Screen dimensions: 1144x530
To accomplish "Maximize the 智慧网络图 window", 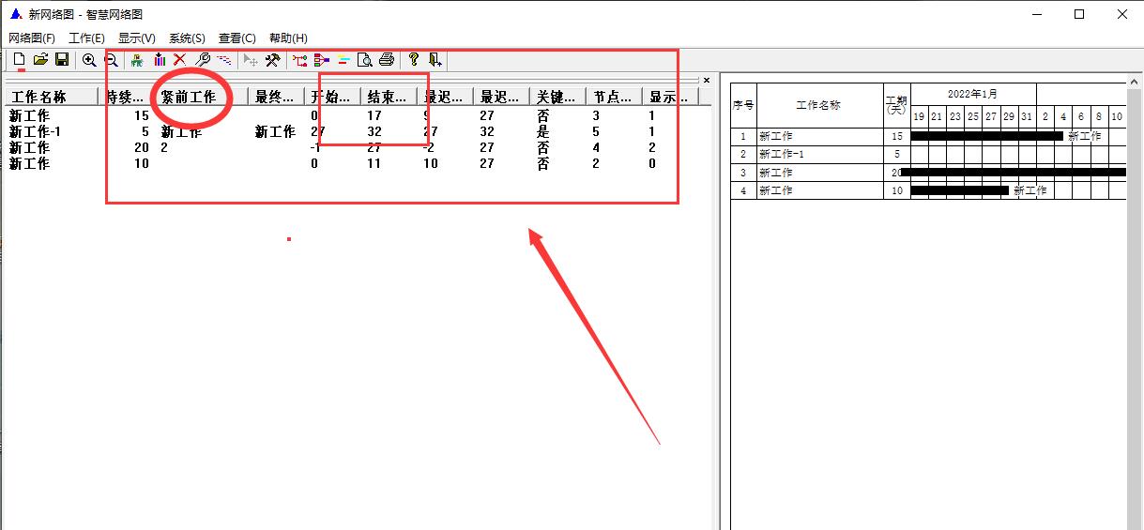I will (1079, 14).
